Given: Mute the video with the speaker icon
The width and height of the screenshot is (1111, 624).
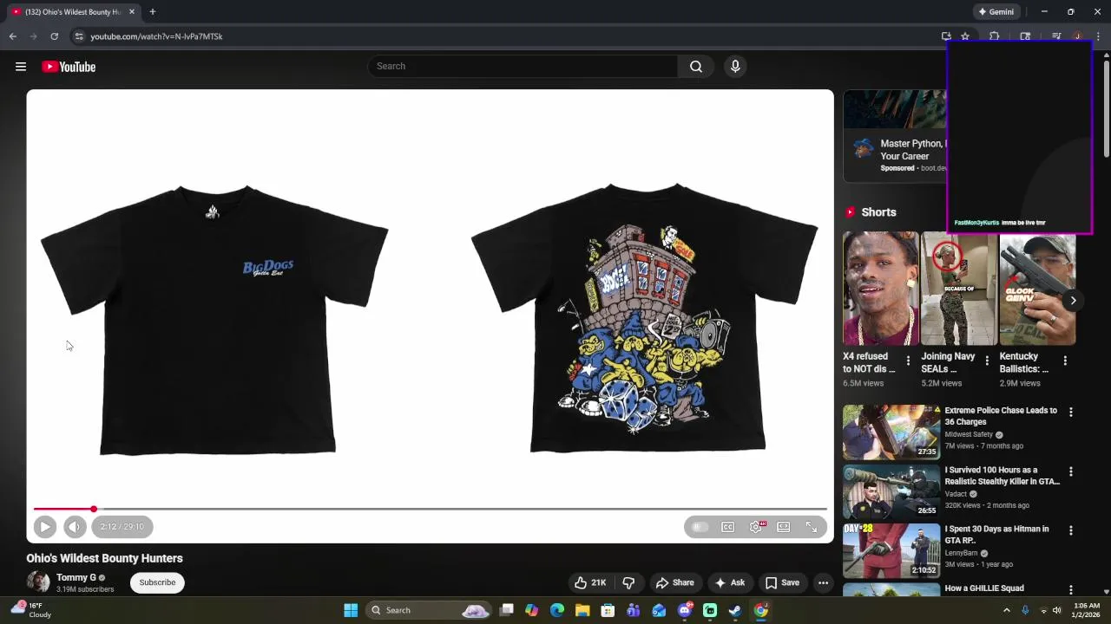Looking at the screenshot, I should pos(75,526).
